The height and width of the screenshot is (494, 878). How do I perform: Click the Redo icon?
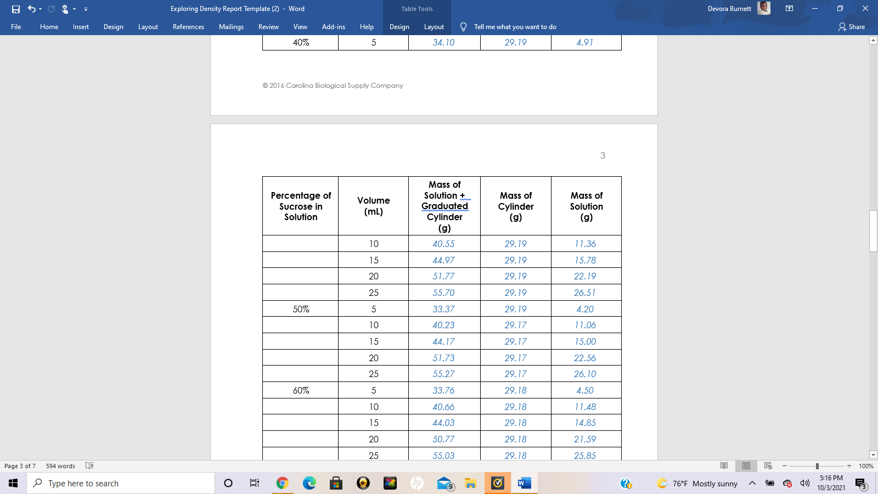(x=51, y=9)
